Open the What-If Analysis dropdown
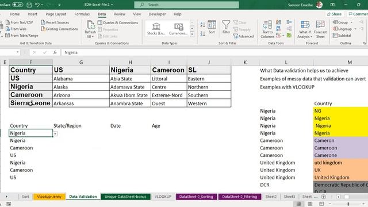The image size is (368, 207). click(305, 29)
